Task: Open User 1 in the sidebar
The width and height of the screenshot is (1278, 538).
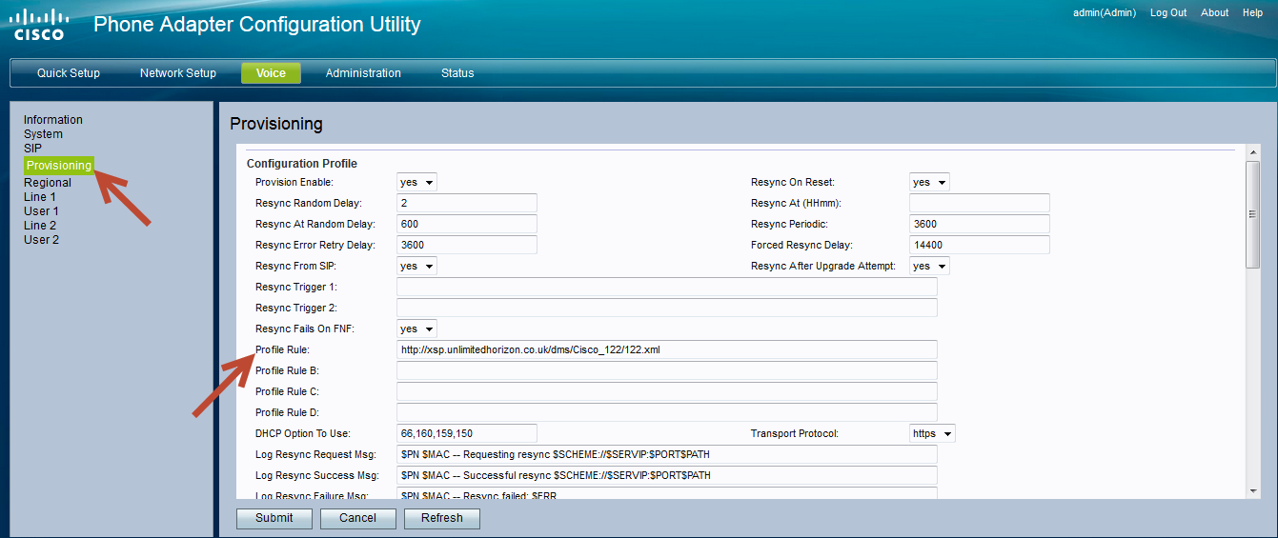Action: 41,211
